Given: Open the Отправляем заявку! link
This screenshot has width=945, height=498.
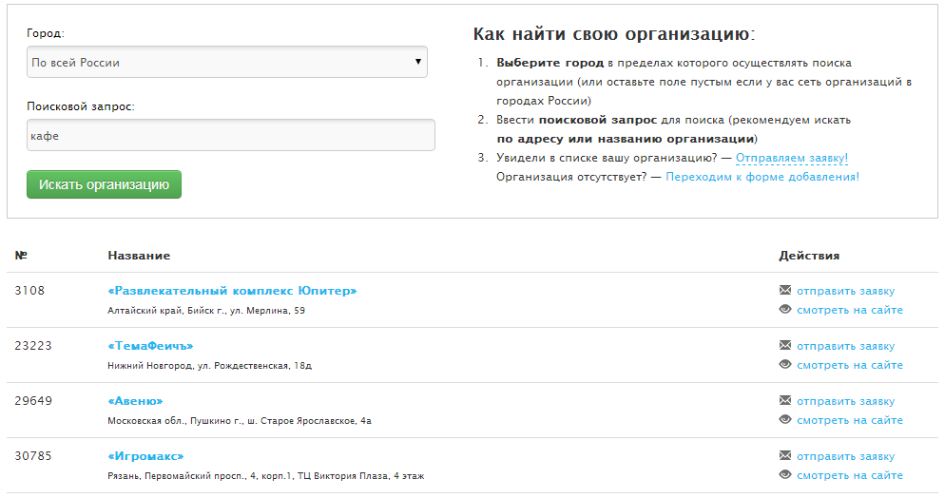Looking at the screenshot, I should [x=792, y=158].
